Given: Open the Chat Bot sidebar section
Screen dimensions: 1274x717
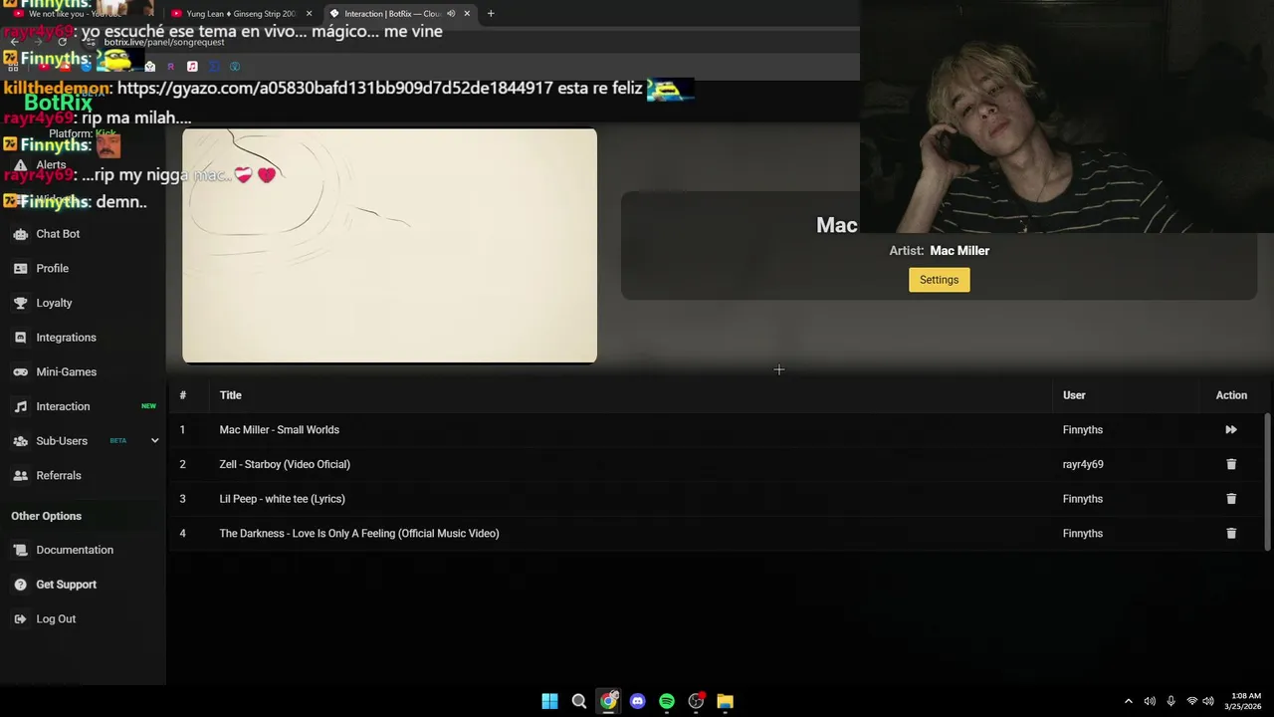Looking at the screenshot, I should coord(58,234).
